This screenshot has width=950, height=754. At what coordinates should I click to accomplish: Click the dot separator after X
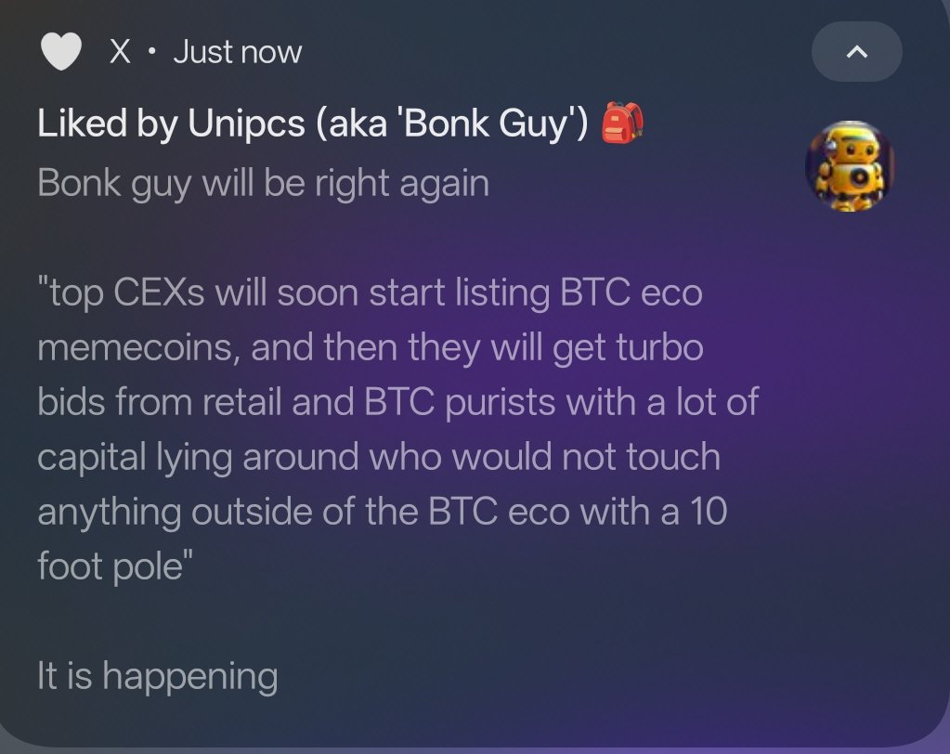(151, 53)
